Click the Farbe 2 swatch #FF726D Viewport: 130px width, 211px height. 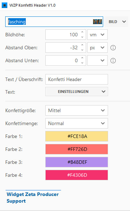(77, 149)
